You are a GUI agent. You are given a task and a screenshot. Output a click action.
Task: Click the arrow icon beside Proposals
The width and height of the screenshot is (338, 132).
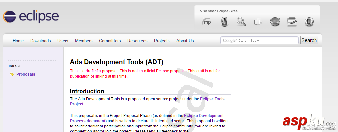pyautogui.click(x=12, y=74)
